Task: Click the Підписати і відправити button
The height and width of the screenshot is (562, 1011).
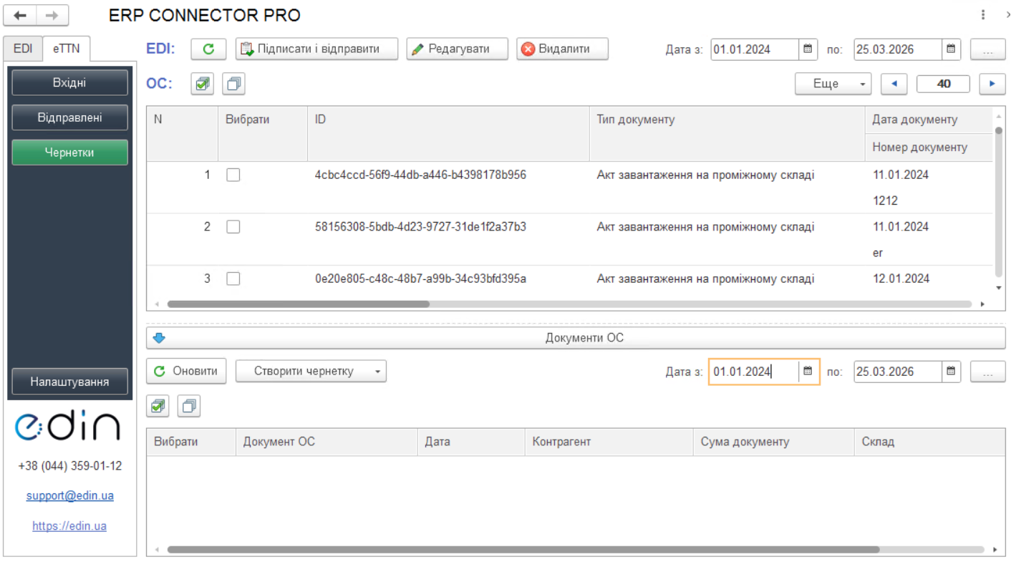Action: 316,49
